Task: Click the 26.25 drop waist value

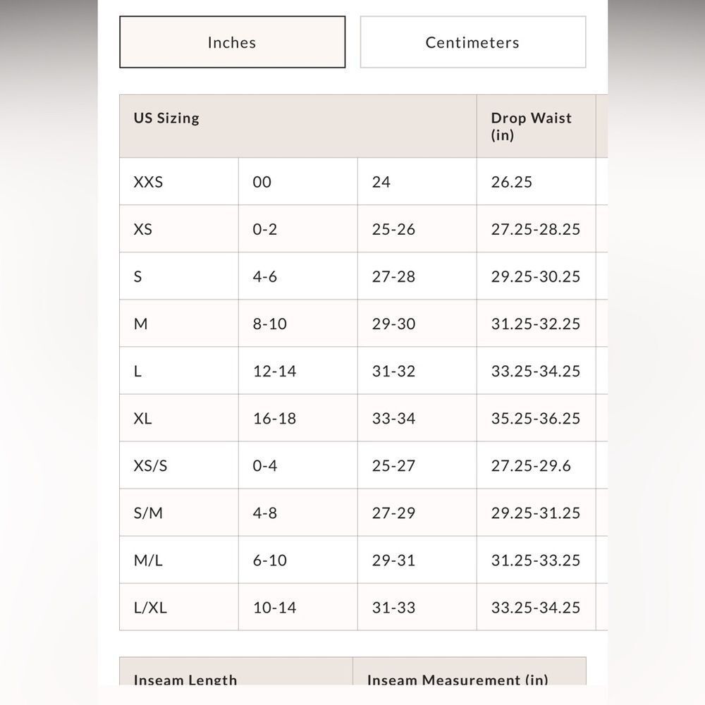Action: click(x=511, y=182)
